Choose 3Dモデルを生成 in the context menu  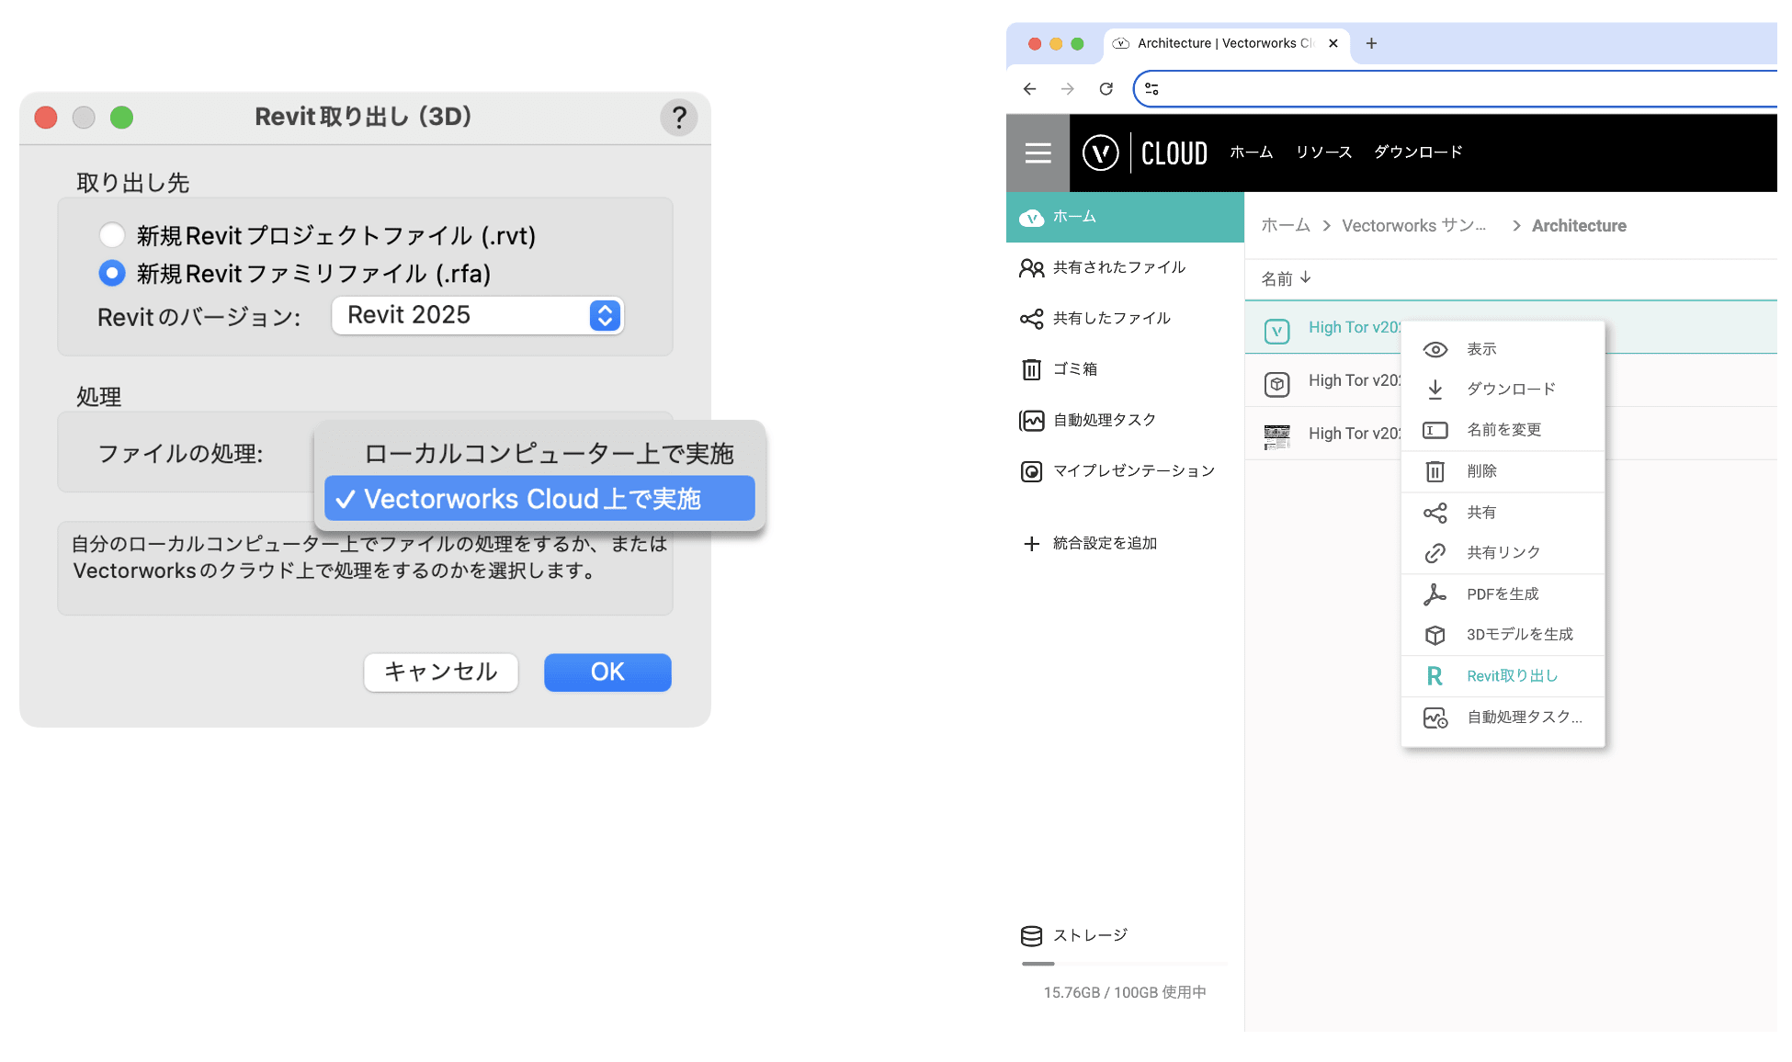tap(1503, 635)
